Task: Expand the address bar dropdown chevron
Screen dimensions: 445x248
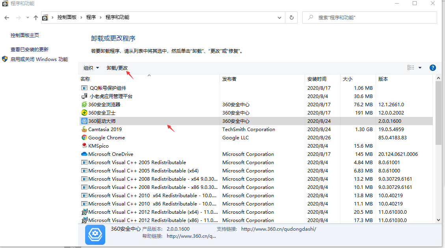Action: (279, 17)
